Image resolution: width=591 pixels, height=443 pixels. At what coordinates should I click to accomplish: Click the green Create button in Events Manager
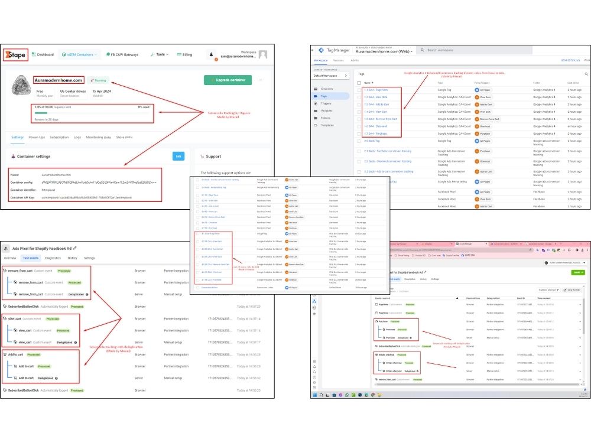click(x=578, y=272)
